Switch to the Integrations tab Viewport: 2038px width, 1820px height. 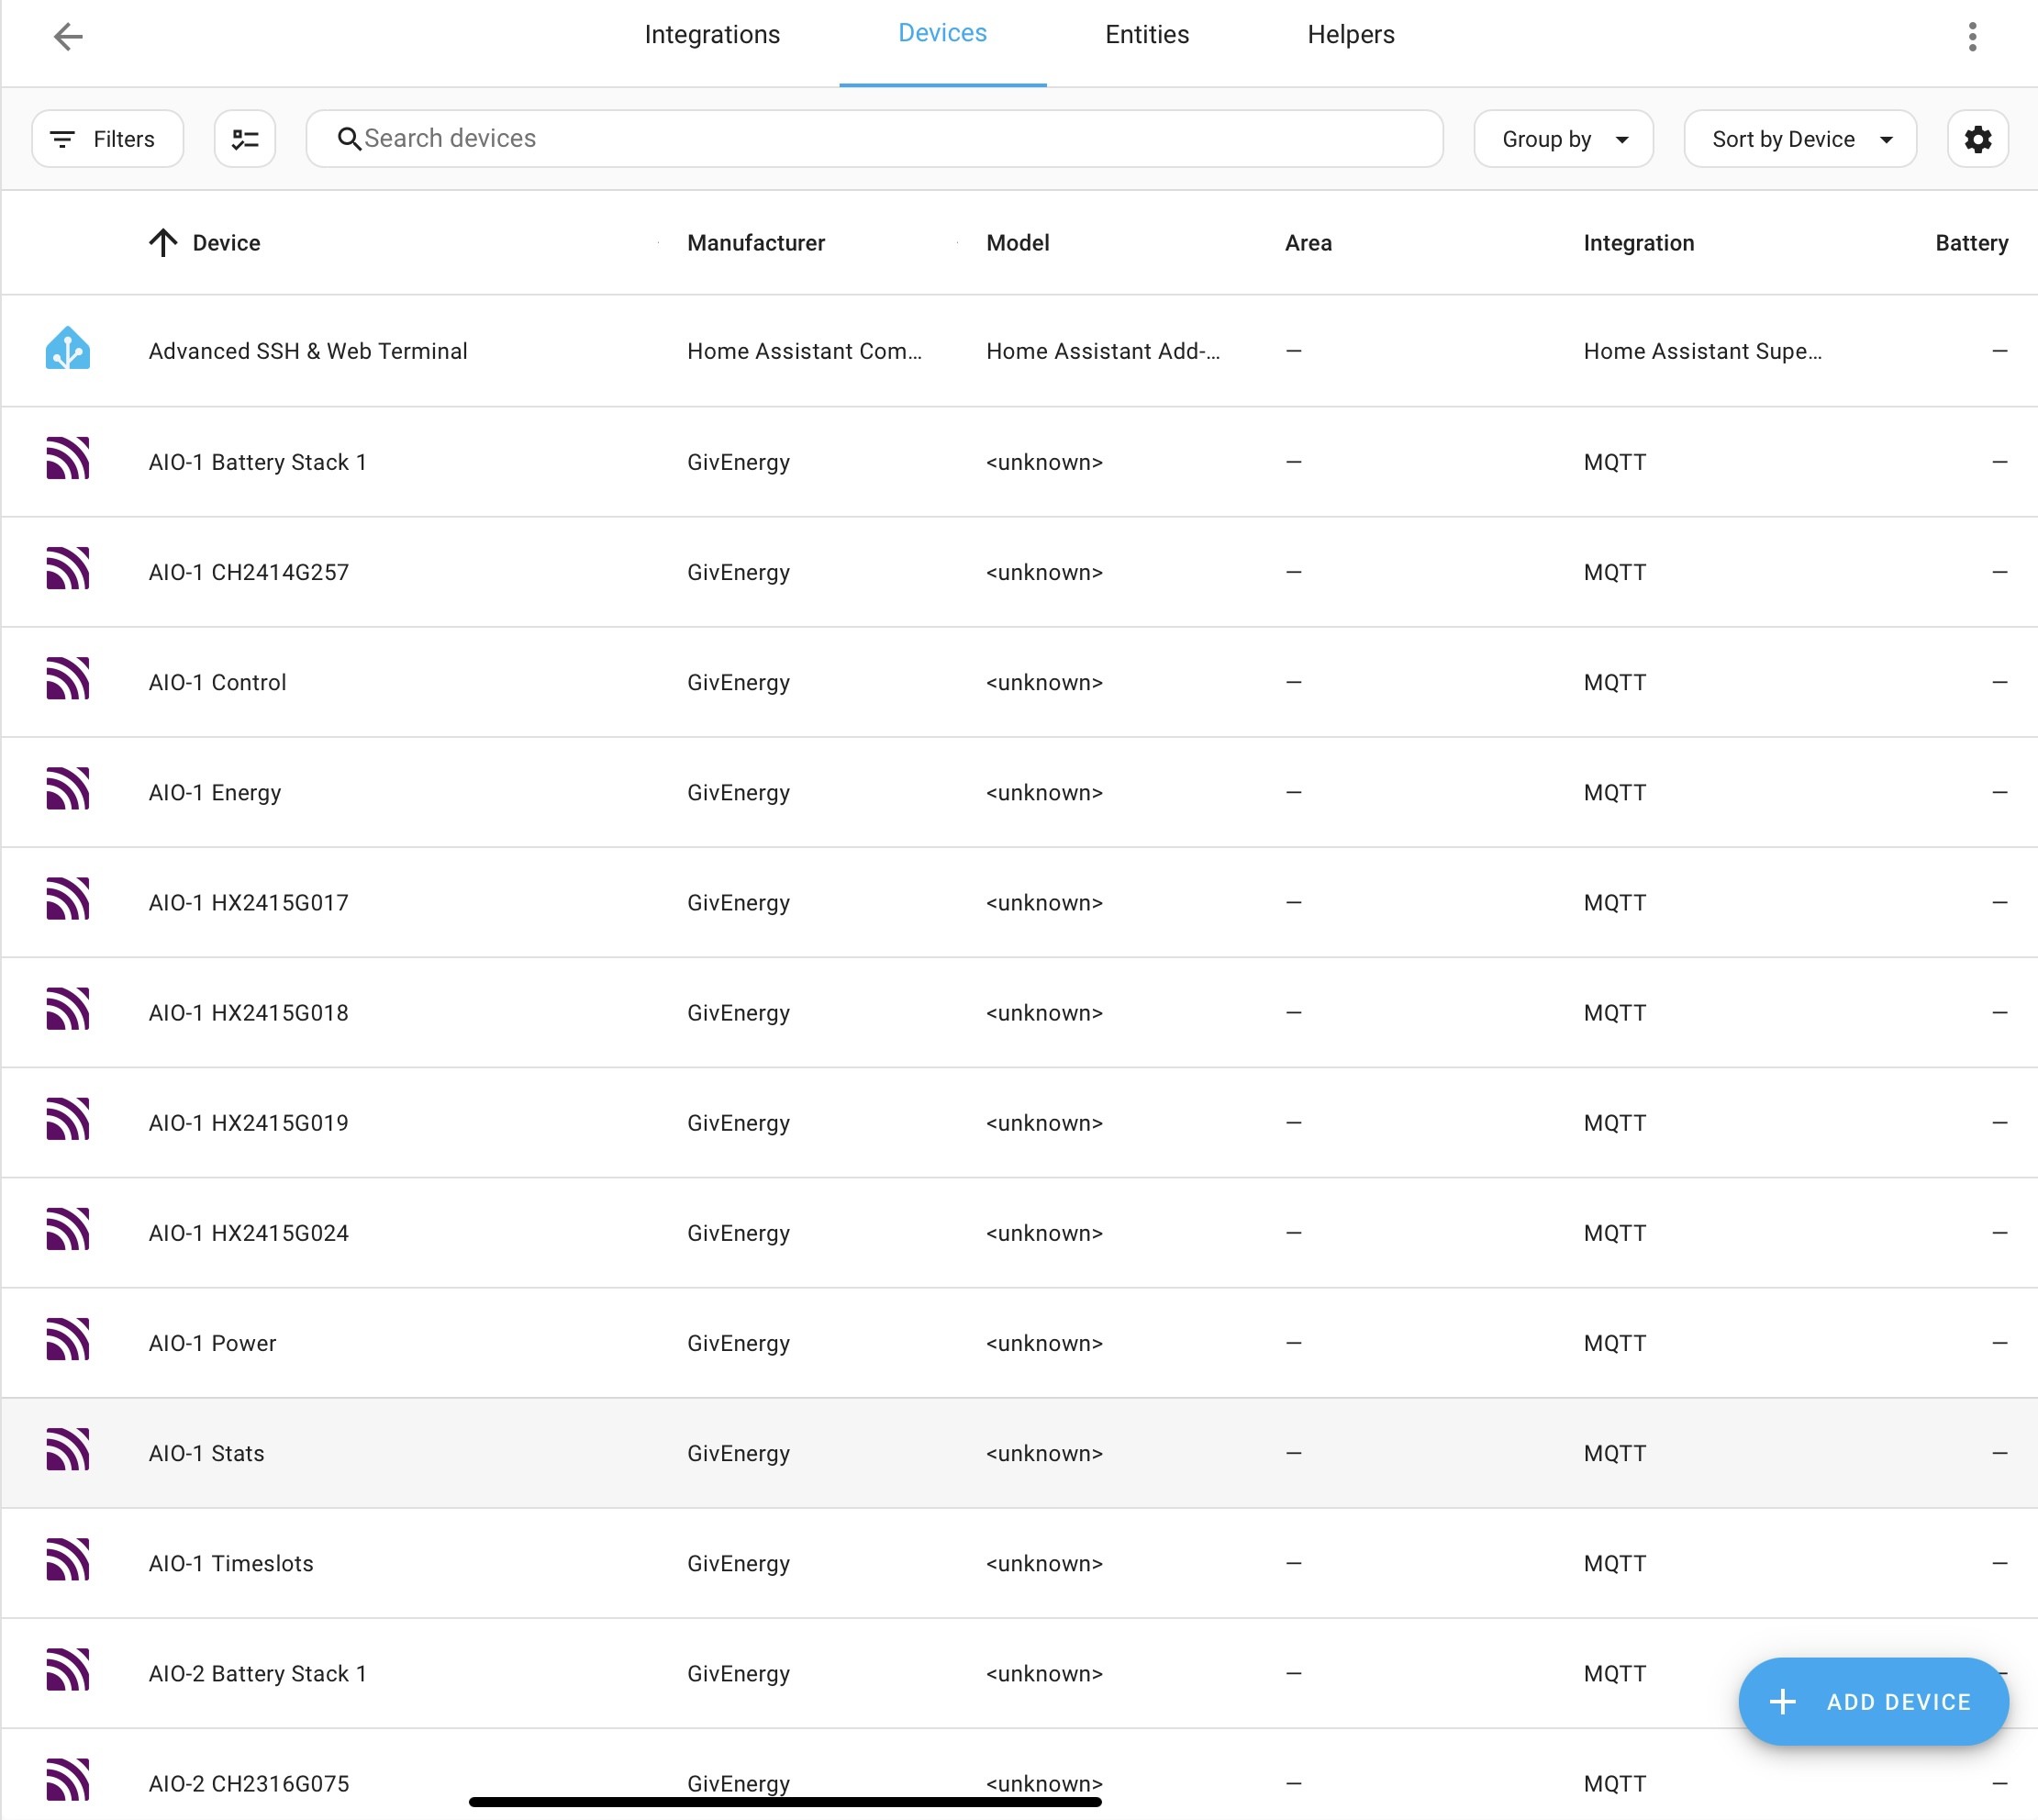click(x=712, y=35)
